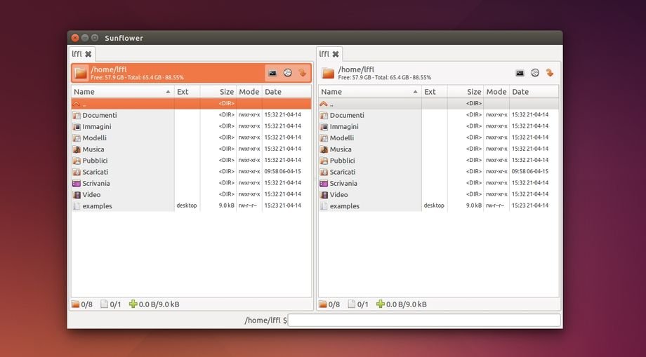Focus the command line input field
This screenshot has width=646, height=357.
pos(424,321)
